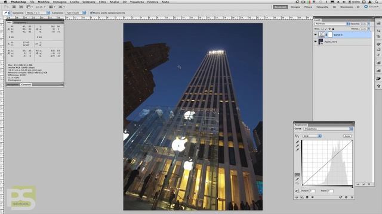382x214 pixels.
Task: Switch to the Navigatore tab
Action: (13, 84)
